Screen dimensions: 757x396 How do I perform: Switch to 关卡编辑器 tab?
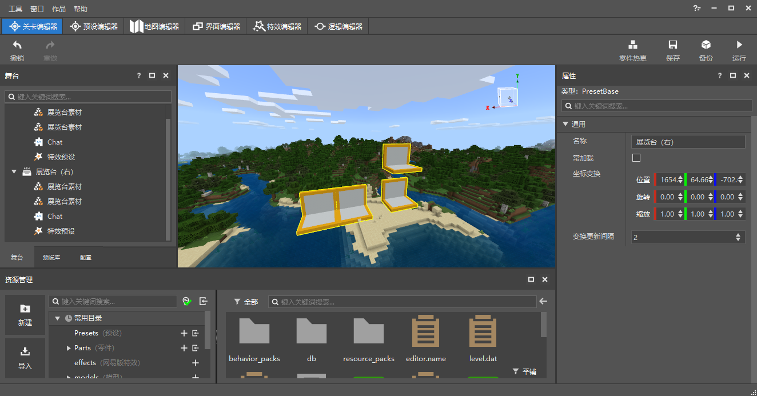[x=33, y=26]
